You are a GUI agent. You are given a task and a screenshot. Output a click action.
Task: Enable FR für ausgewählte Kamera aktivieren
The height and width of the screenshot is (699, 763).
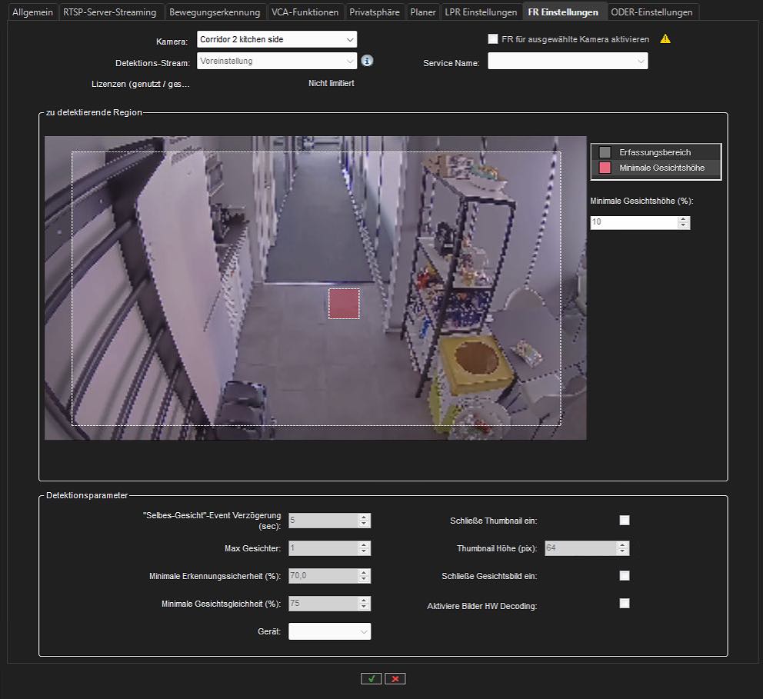pyautogui.click(x=493, y=39)
